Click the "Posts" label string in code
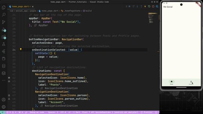 coord(55,85)
